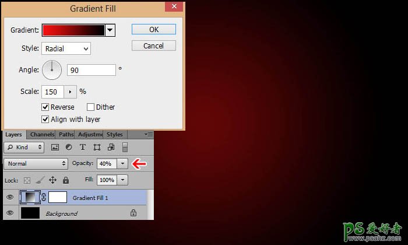Image resolution: width=408 pixels, height=245 pixels.
Task: Click the smart object filter icon
Action: coord(110,148)
